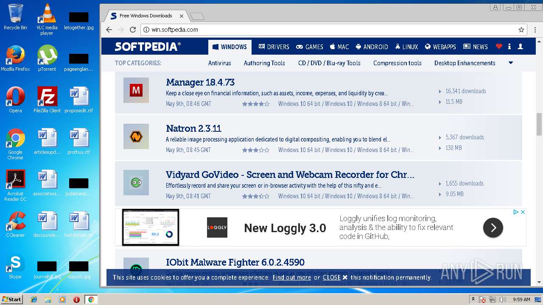This screenshot has width=543, height=305.
Task: Click the page vertical scrollbar thumb
Action: pyautogui.click(x=539, y=124)
